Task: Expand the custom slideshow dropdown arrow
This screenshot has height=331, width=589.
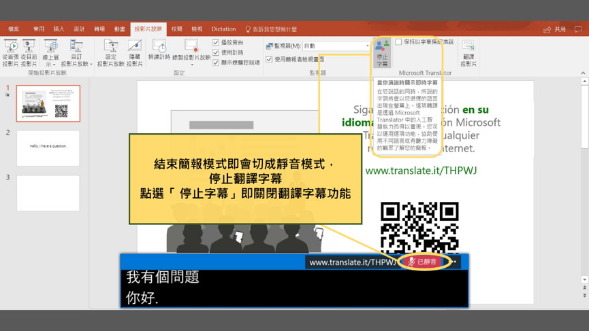Action: [x=91, y=65]
